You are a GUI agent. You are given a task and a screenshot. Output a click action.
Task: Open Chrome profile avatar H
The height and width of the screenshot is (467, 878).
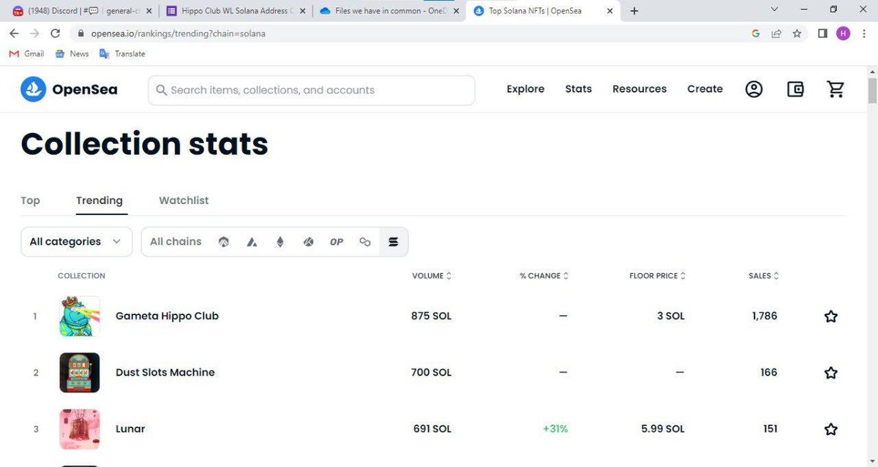843,34
